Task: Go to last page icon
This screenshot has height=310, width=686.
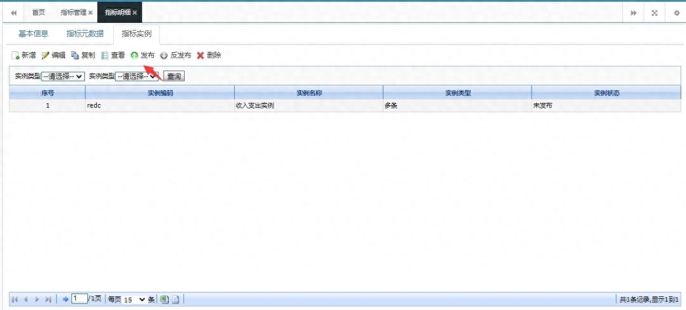Action: 48,299
